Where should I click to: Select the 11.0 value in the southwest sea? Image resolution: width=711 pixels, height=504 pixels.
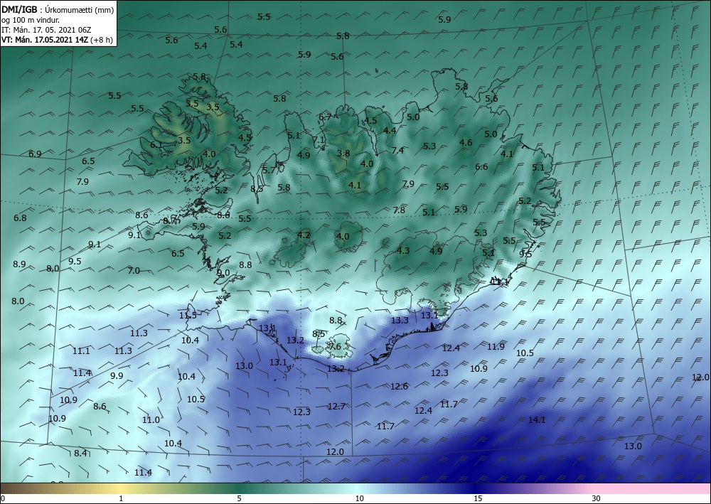pos(151,420)
